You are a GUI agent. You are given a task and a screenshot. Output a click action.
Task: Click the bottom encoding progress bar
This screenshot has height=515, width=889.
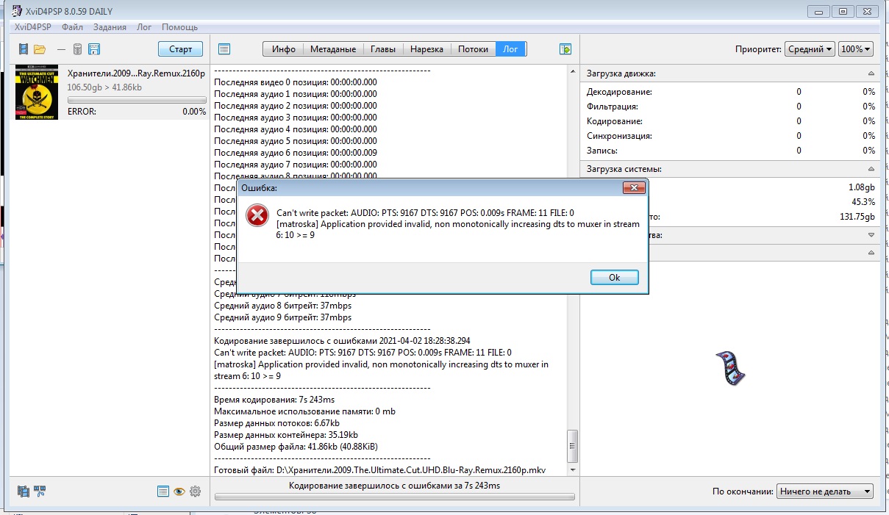[x=395, y=497]
